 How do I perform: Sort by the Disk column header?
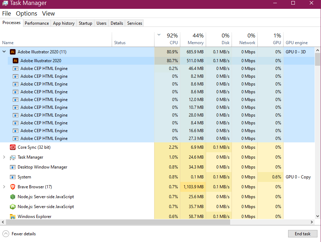219,40
